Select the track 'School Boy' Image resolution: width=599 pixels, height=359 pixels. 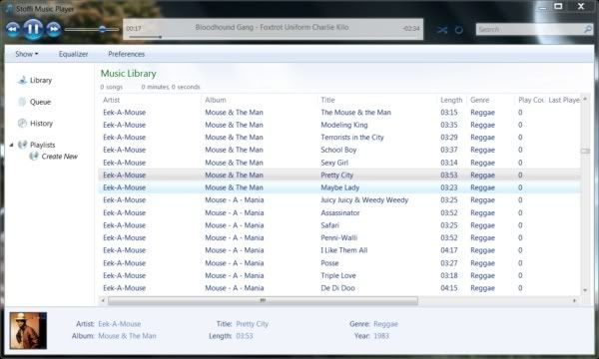[x=339, y=150]
